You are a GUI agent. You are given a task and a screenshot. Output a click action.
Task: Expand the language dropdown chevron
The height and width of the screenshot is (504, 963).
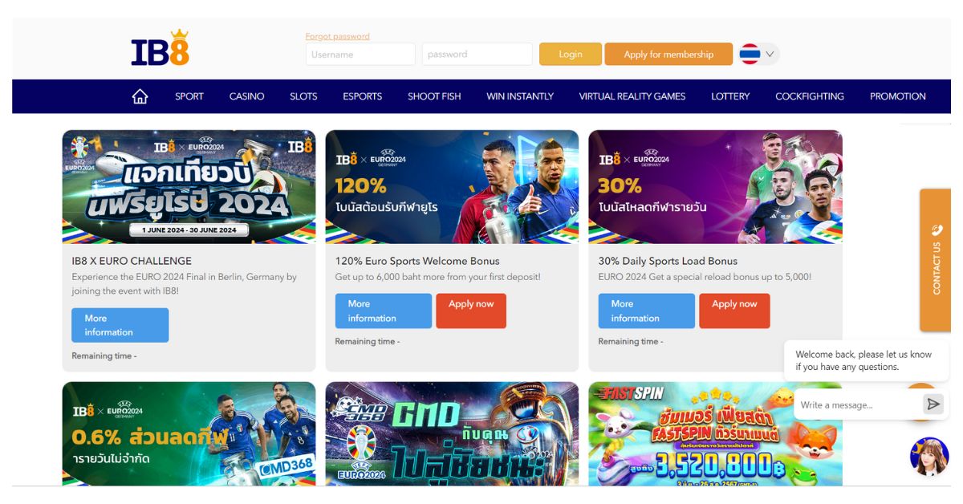[x=770, y=54]
